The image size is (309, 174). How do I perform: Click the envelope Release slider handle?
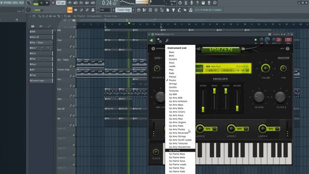(237, 108)
